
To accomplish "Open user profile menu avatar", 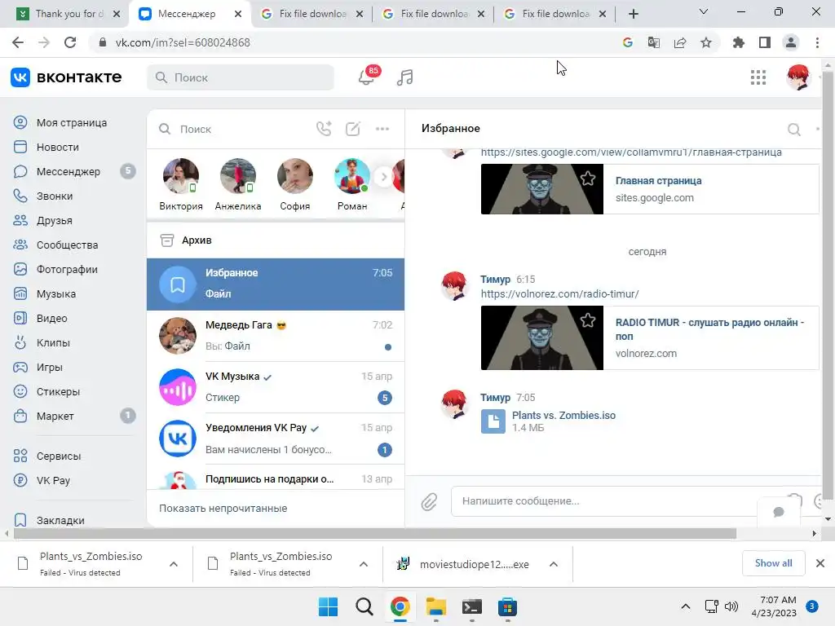I will 798,77.
